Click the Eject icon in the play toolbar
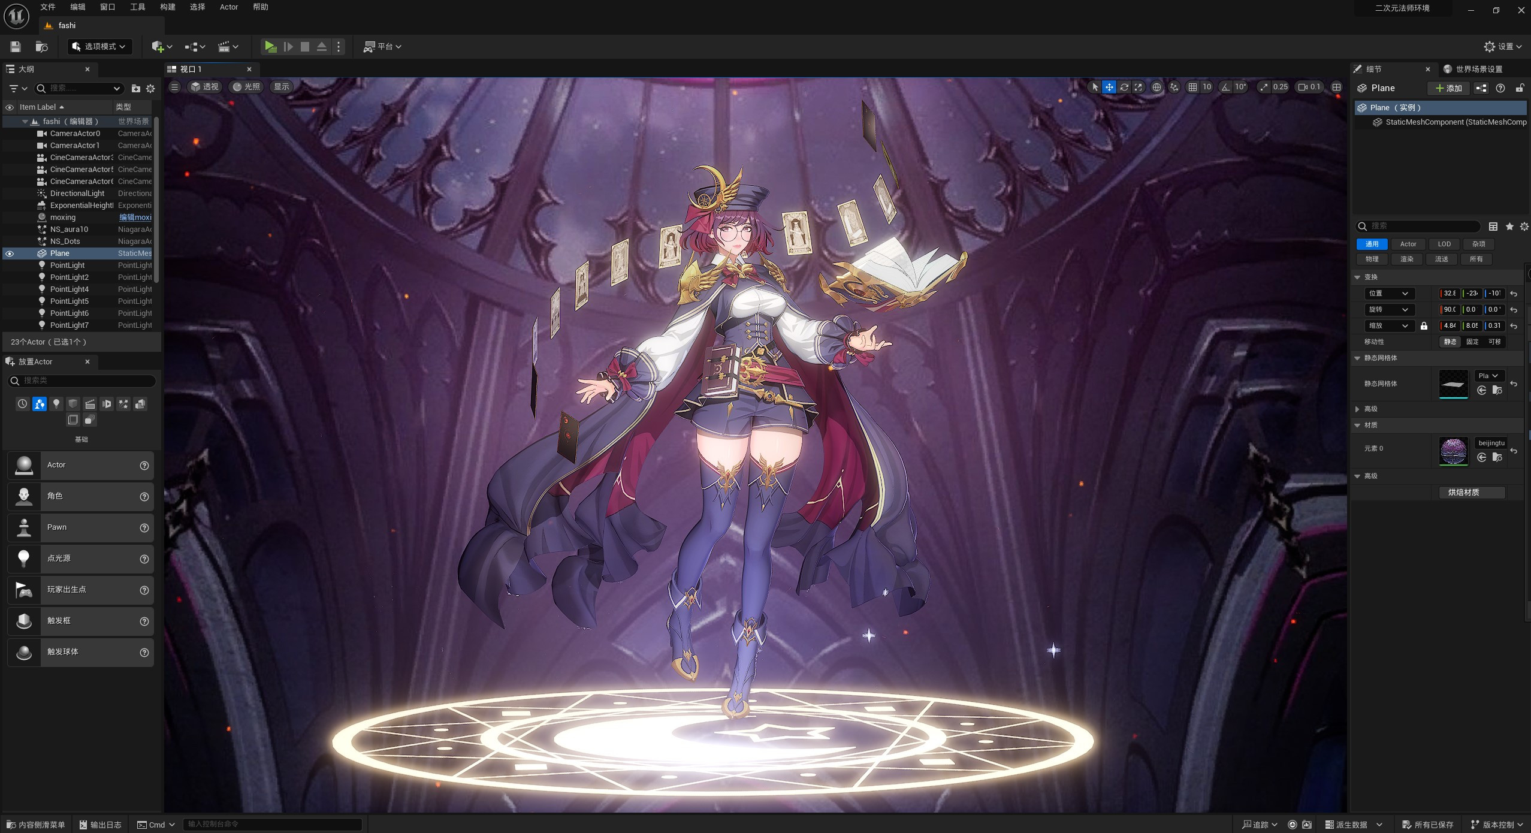1531x833 pixels. tap(322, 46)
